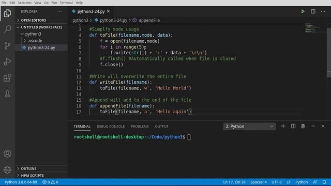Open the Search view in activity bar

7,29
